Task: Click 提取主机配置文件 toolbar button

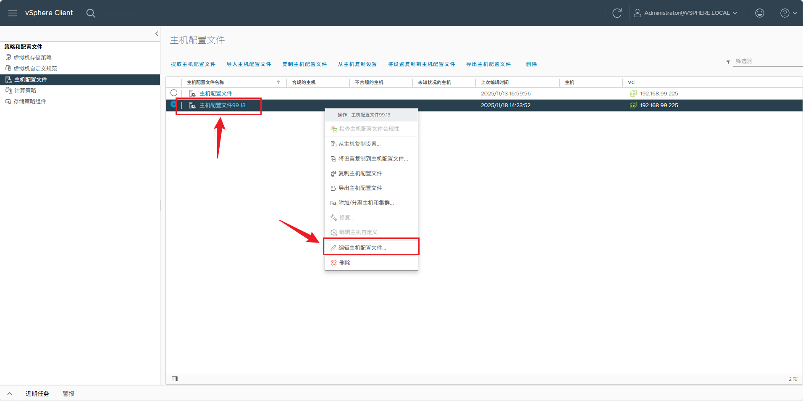Action: pyautogui.click(x=193, y=64)
